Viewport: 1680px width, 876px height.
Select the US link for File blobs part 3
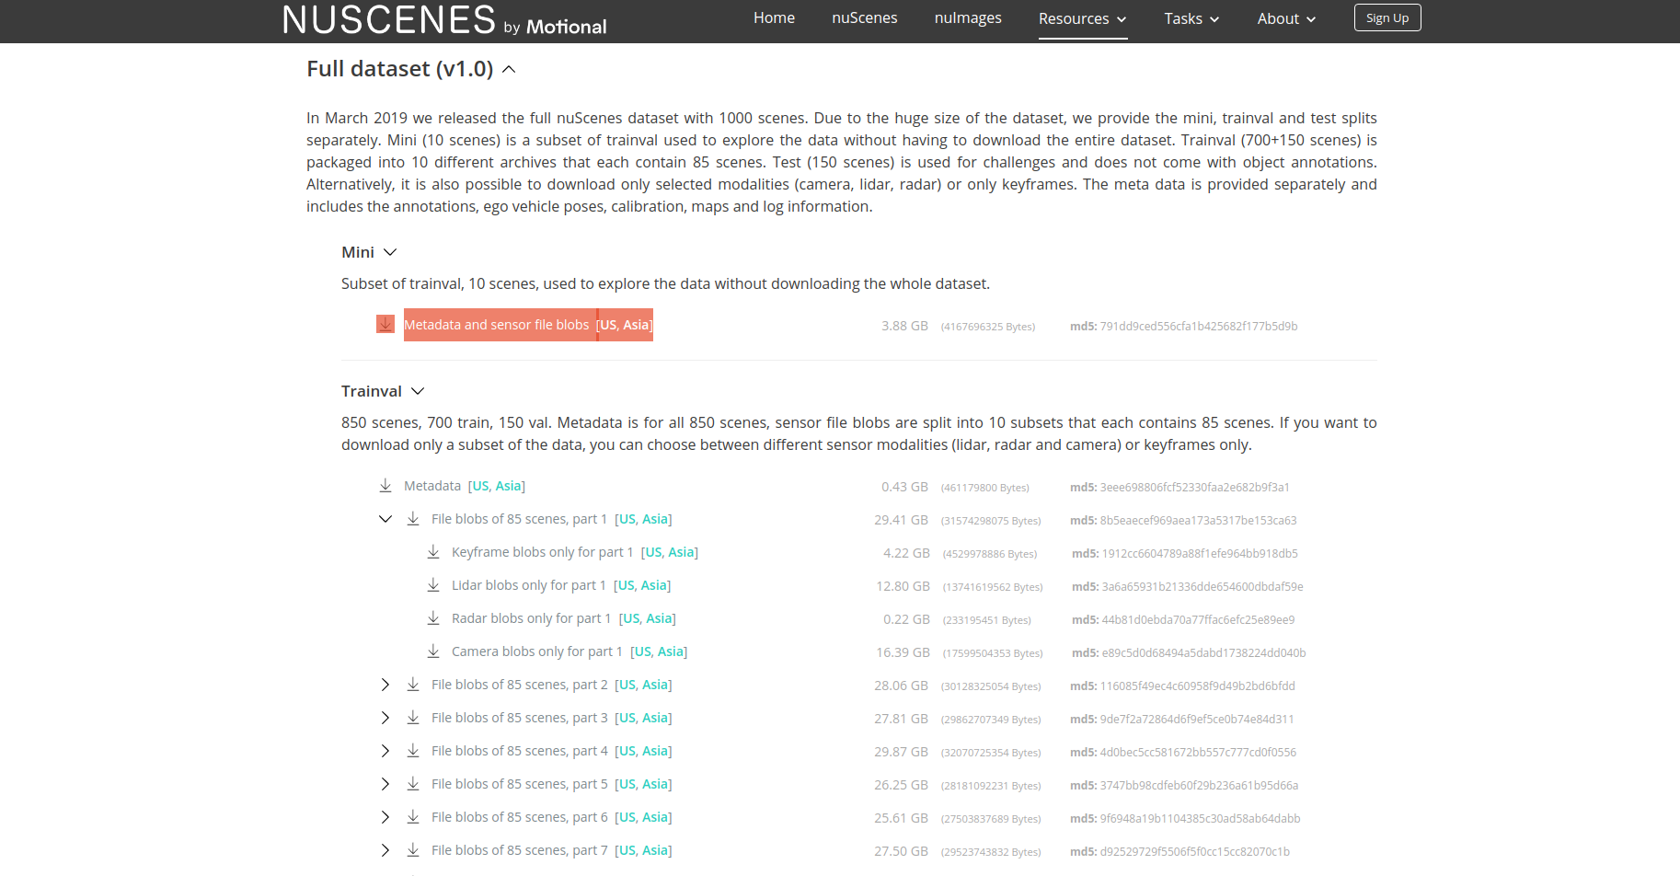627,718
